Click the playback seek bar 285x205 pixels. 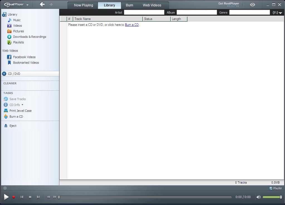145,197
